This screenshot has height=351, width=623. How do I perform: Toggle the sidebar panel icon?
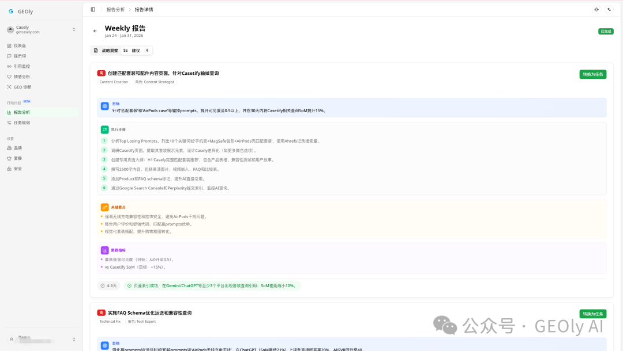click(93, 10)
